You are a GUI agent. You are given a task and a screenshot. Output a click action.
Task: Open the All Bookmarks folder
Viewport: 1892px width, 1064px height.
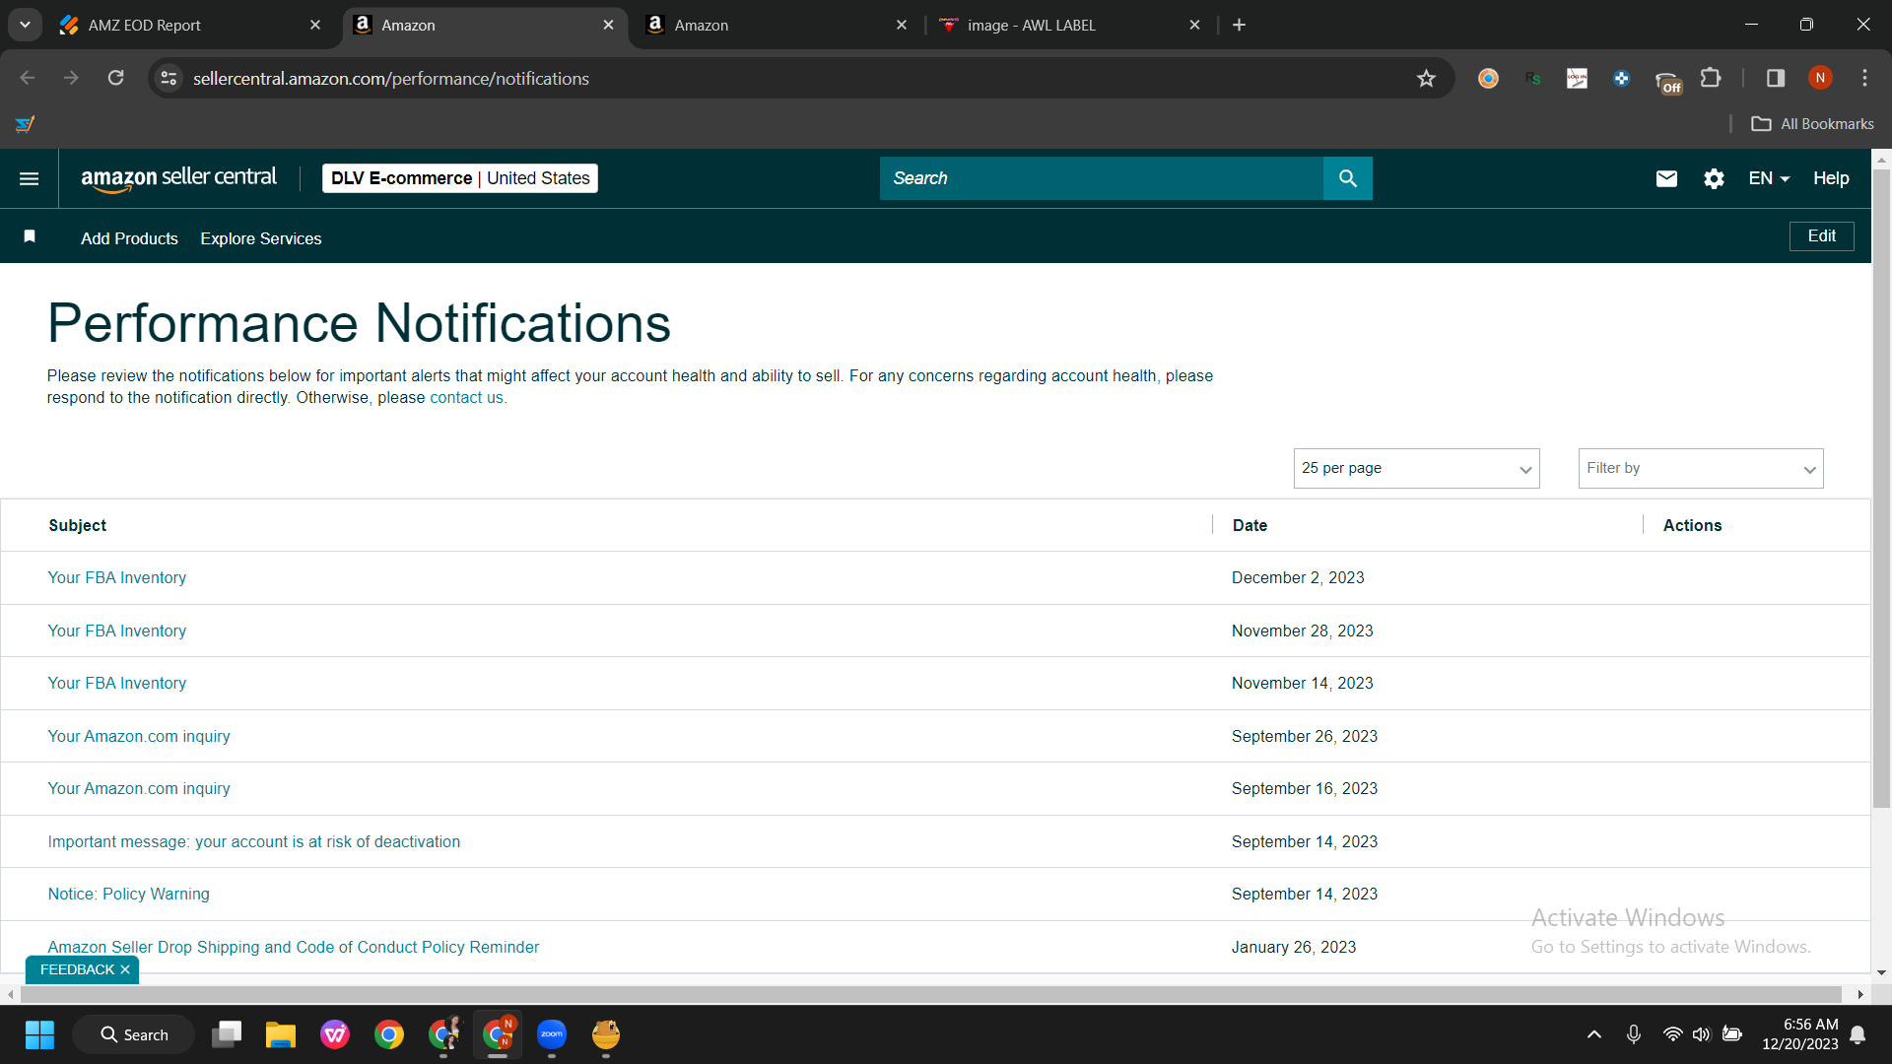[1812, 124]
